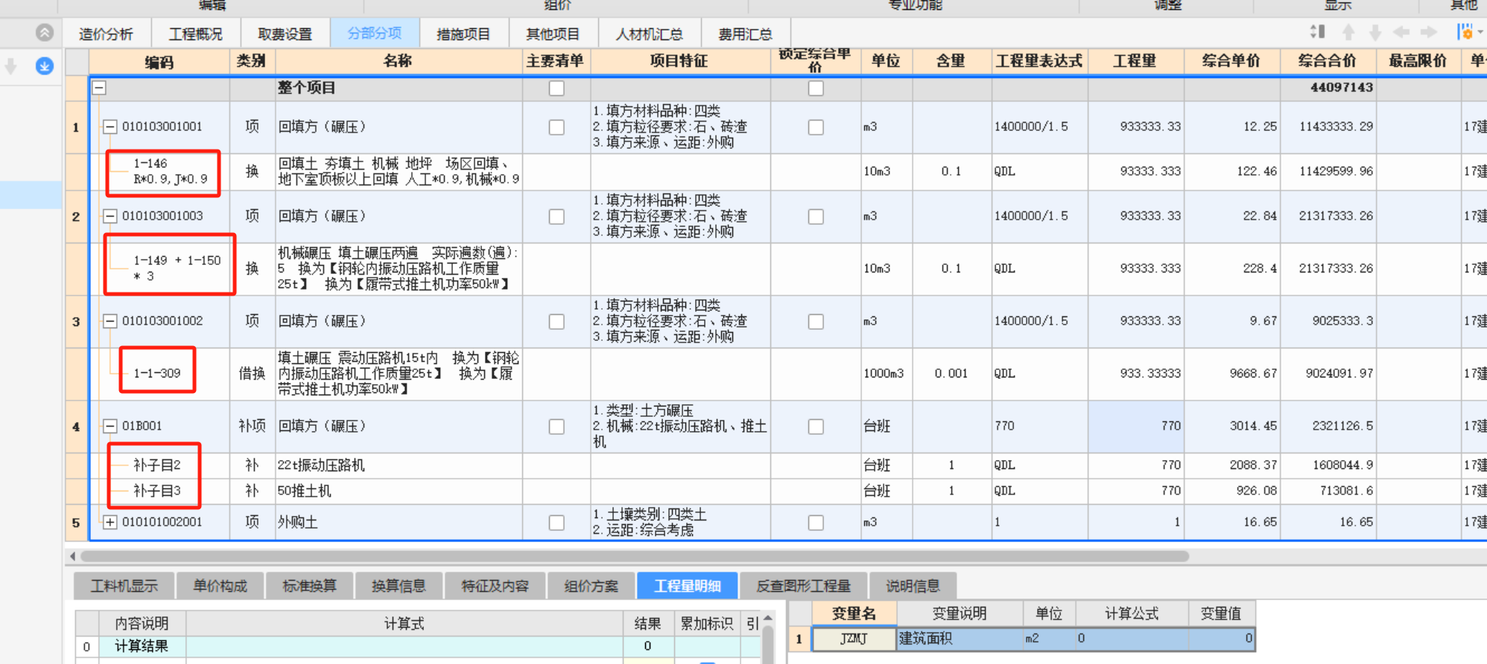Select sub-item code 1-1-309
Image resolution: width=1487 pixels, height=664 pixels.
click(x=157, y=373)
